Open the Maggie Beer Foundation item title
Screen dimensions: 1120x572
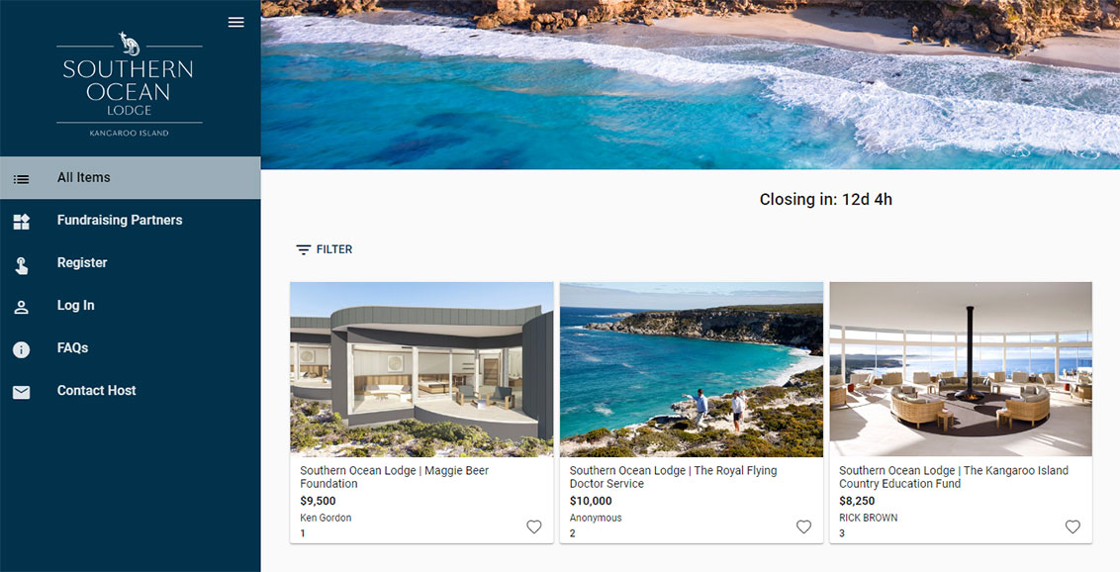[x=395, y=477]
